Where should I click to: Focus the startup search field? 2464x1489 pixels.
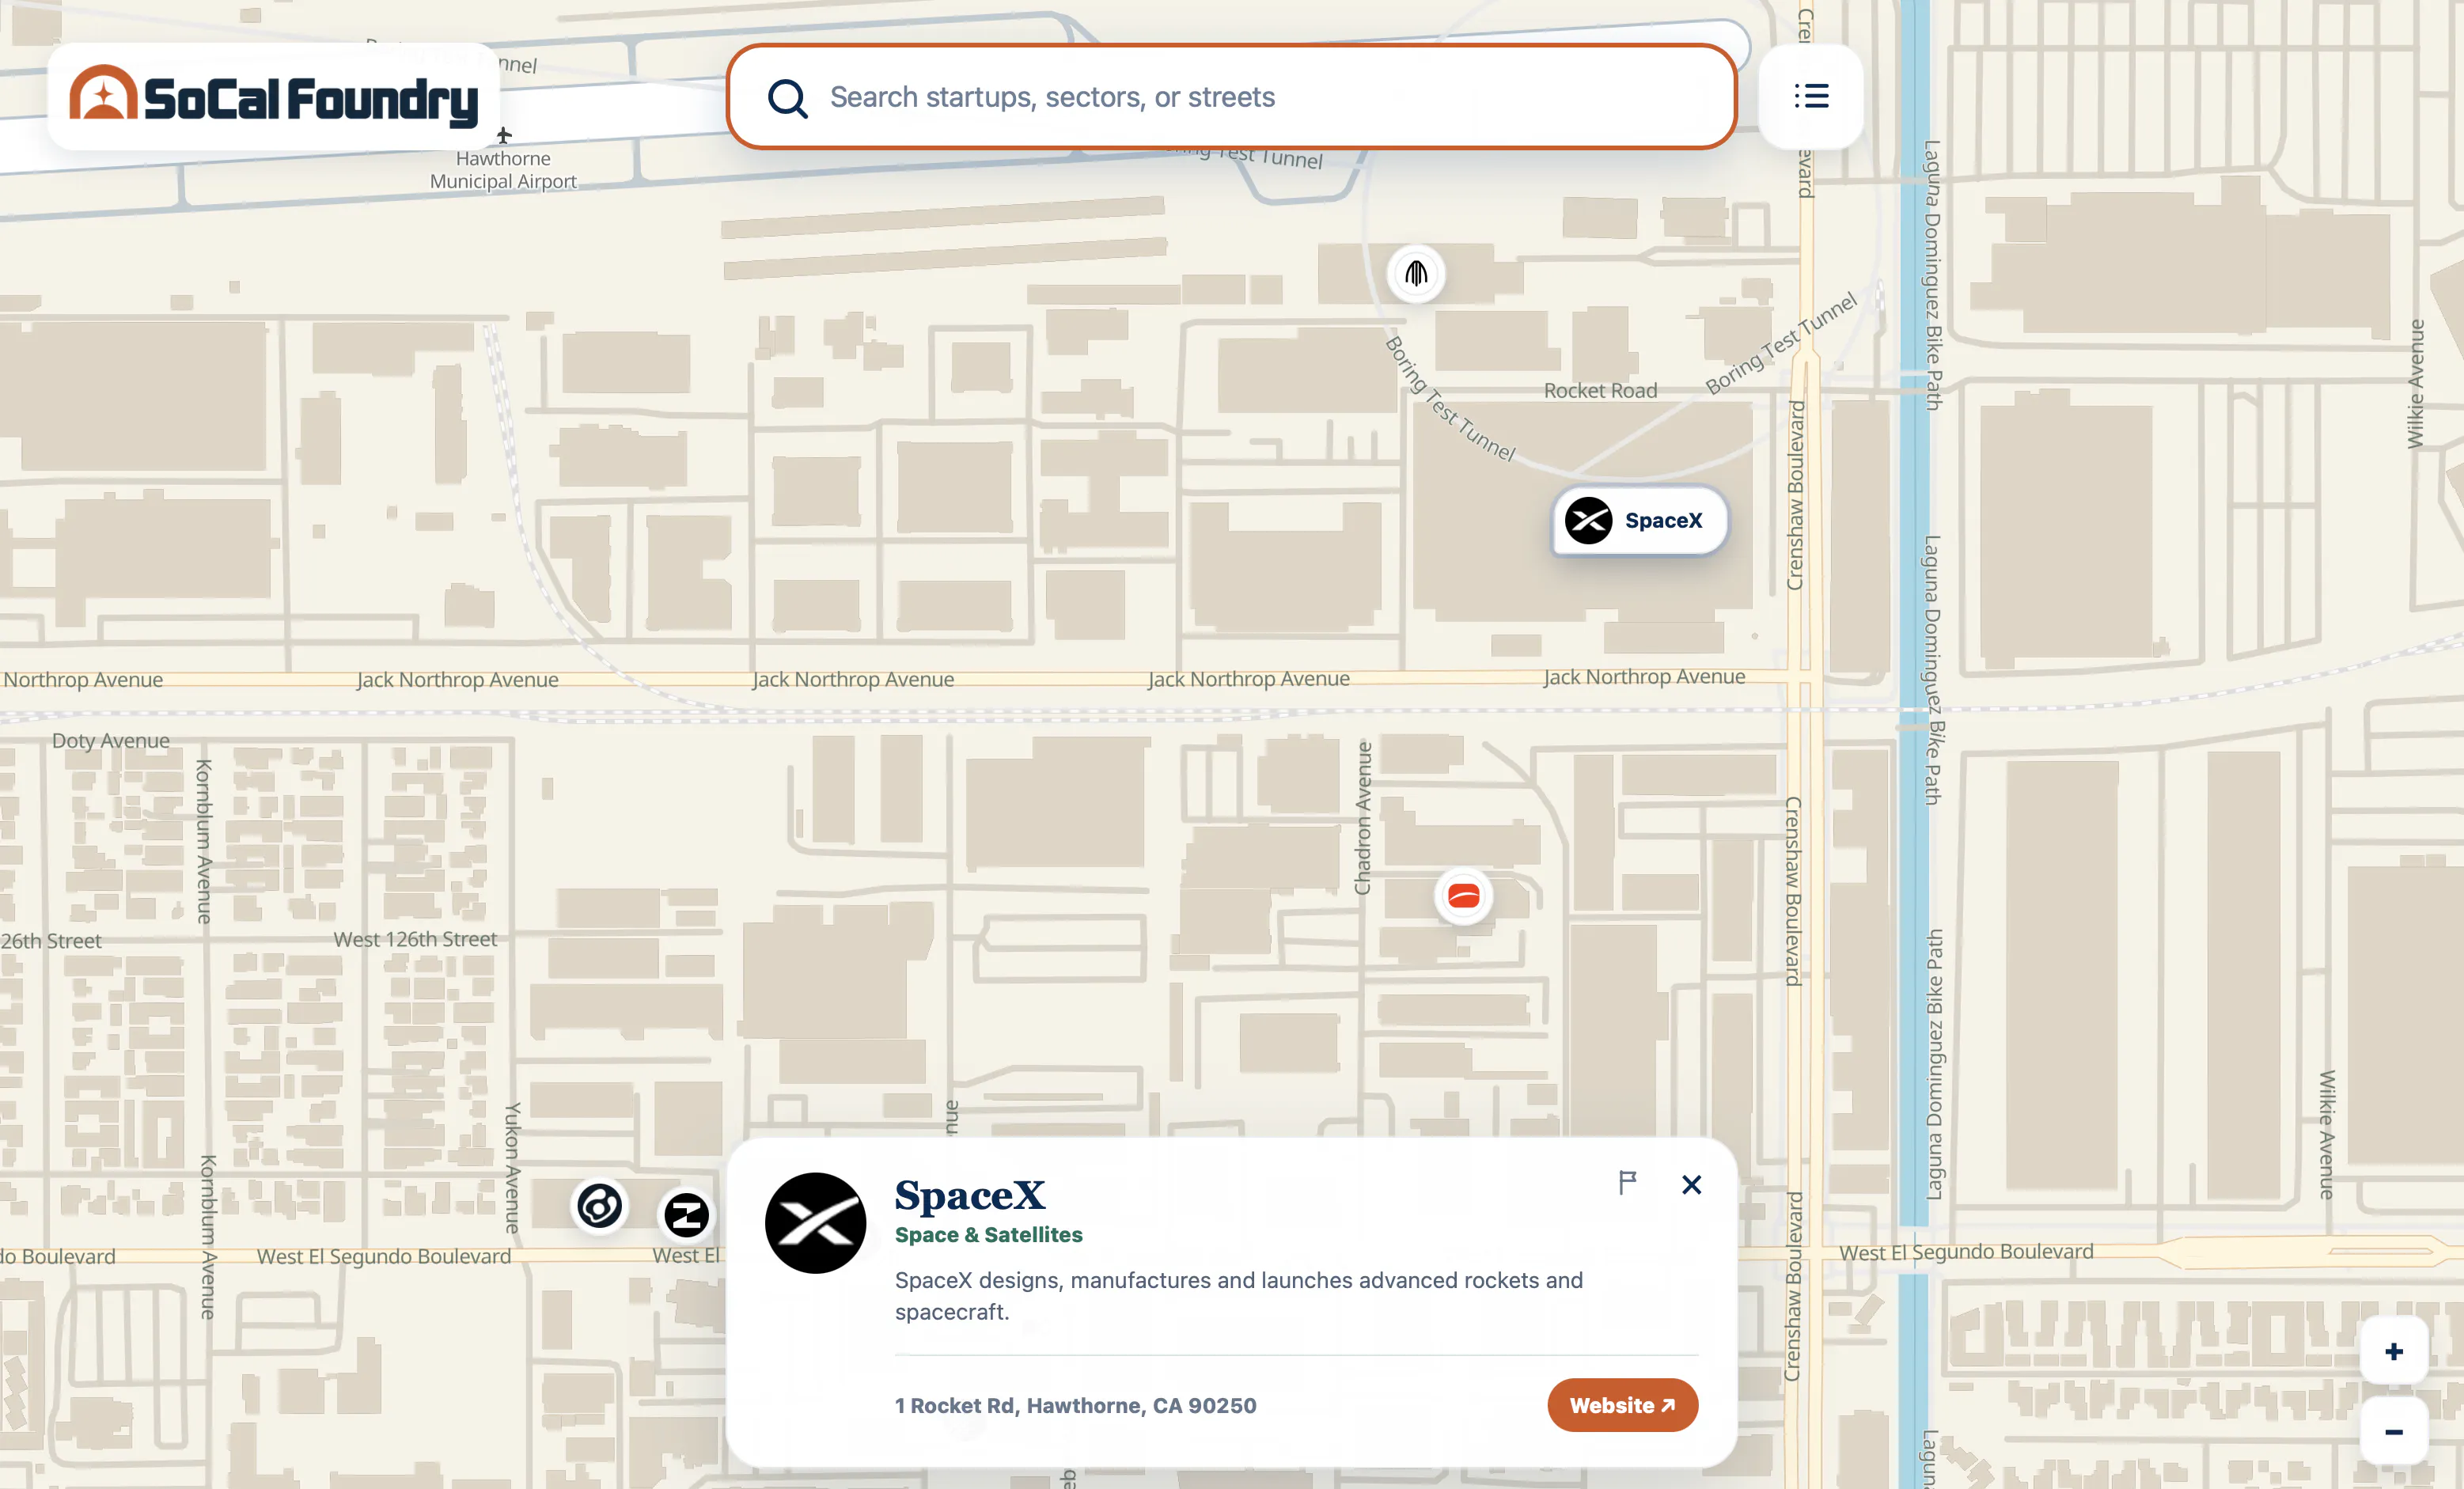click(x=1231, y=97)
